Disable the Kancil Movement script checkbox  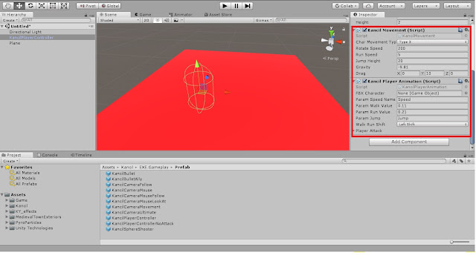coord(364,30)
